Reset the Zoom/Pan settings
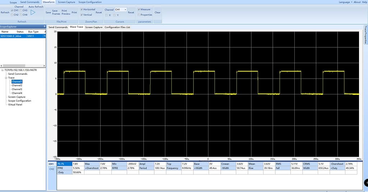 click(x=98, y=12)
